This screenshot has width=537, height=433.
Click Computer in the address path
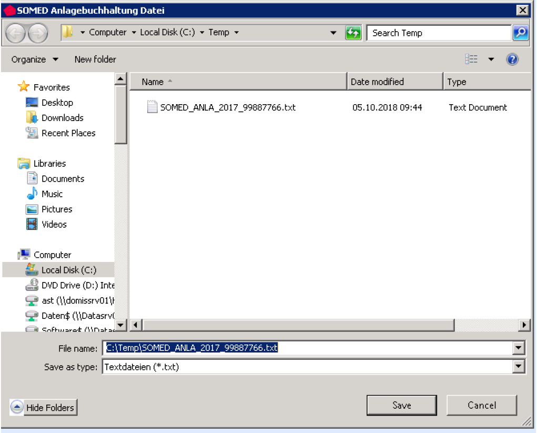click(x=107, y=32)
